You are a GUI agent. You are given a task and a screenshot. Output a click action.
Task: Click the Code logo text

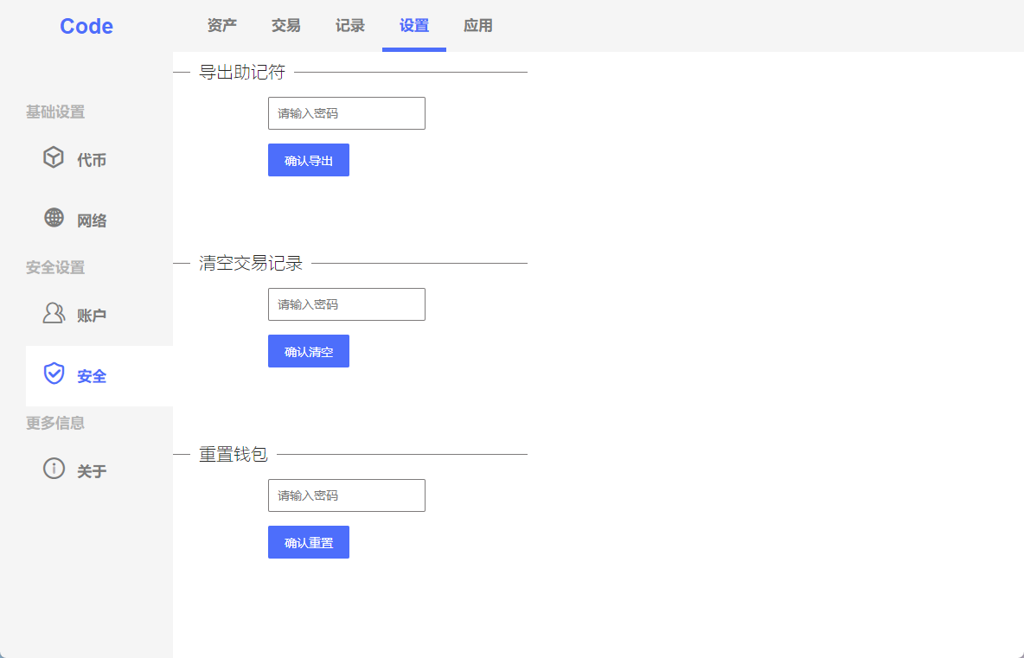click(86, 26)
